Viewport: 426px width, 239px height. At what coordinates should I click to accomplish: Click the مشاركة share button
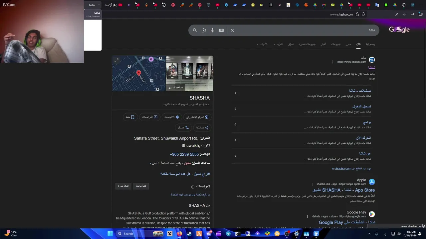(x=202, y=127)
